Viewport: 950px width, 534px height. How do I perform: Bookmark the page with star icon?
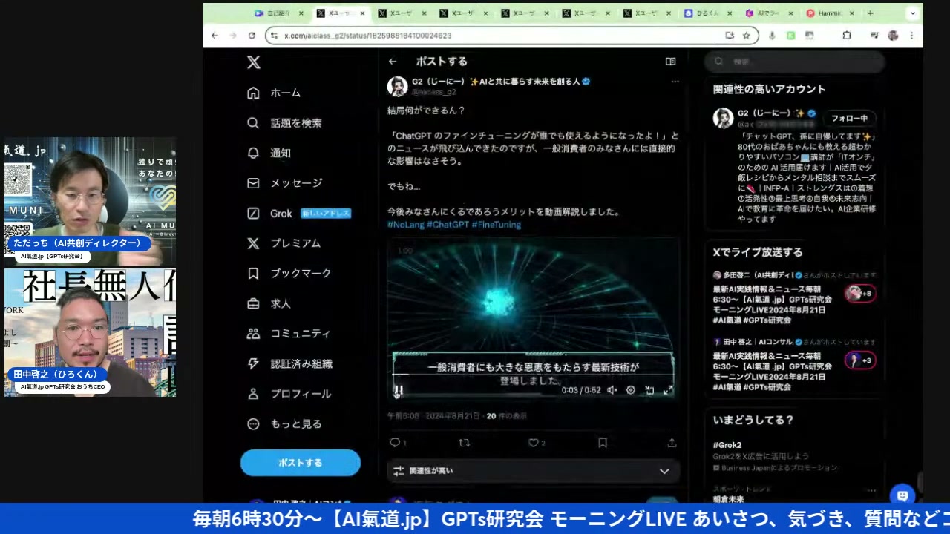coord(747,36)
